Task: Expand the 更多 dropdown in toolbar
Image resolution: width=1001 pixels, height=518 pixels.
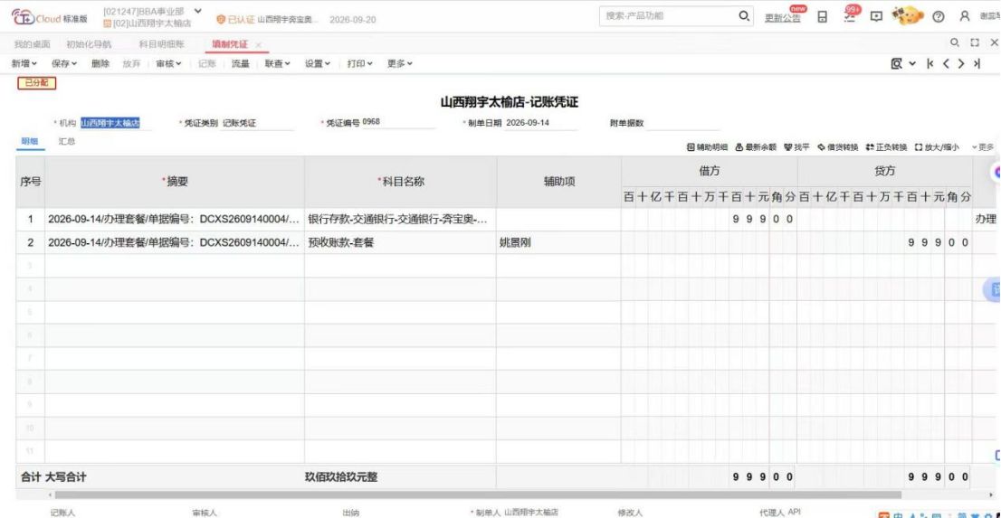Action: point(400,63)
